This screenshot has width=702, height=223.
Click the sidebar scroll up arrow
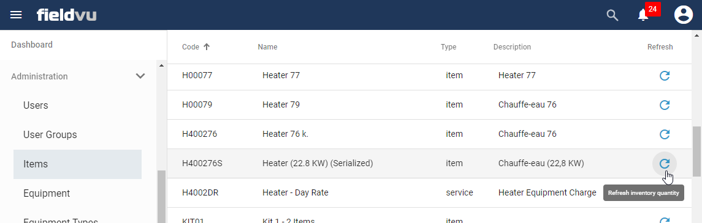[x=162, y=66]
